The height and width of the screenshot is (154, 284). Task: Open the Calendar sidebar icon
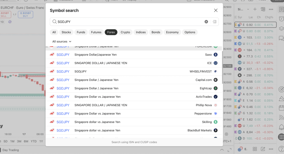coord(281,108)
